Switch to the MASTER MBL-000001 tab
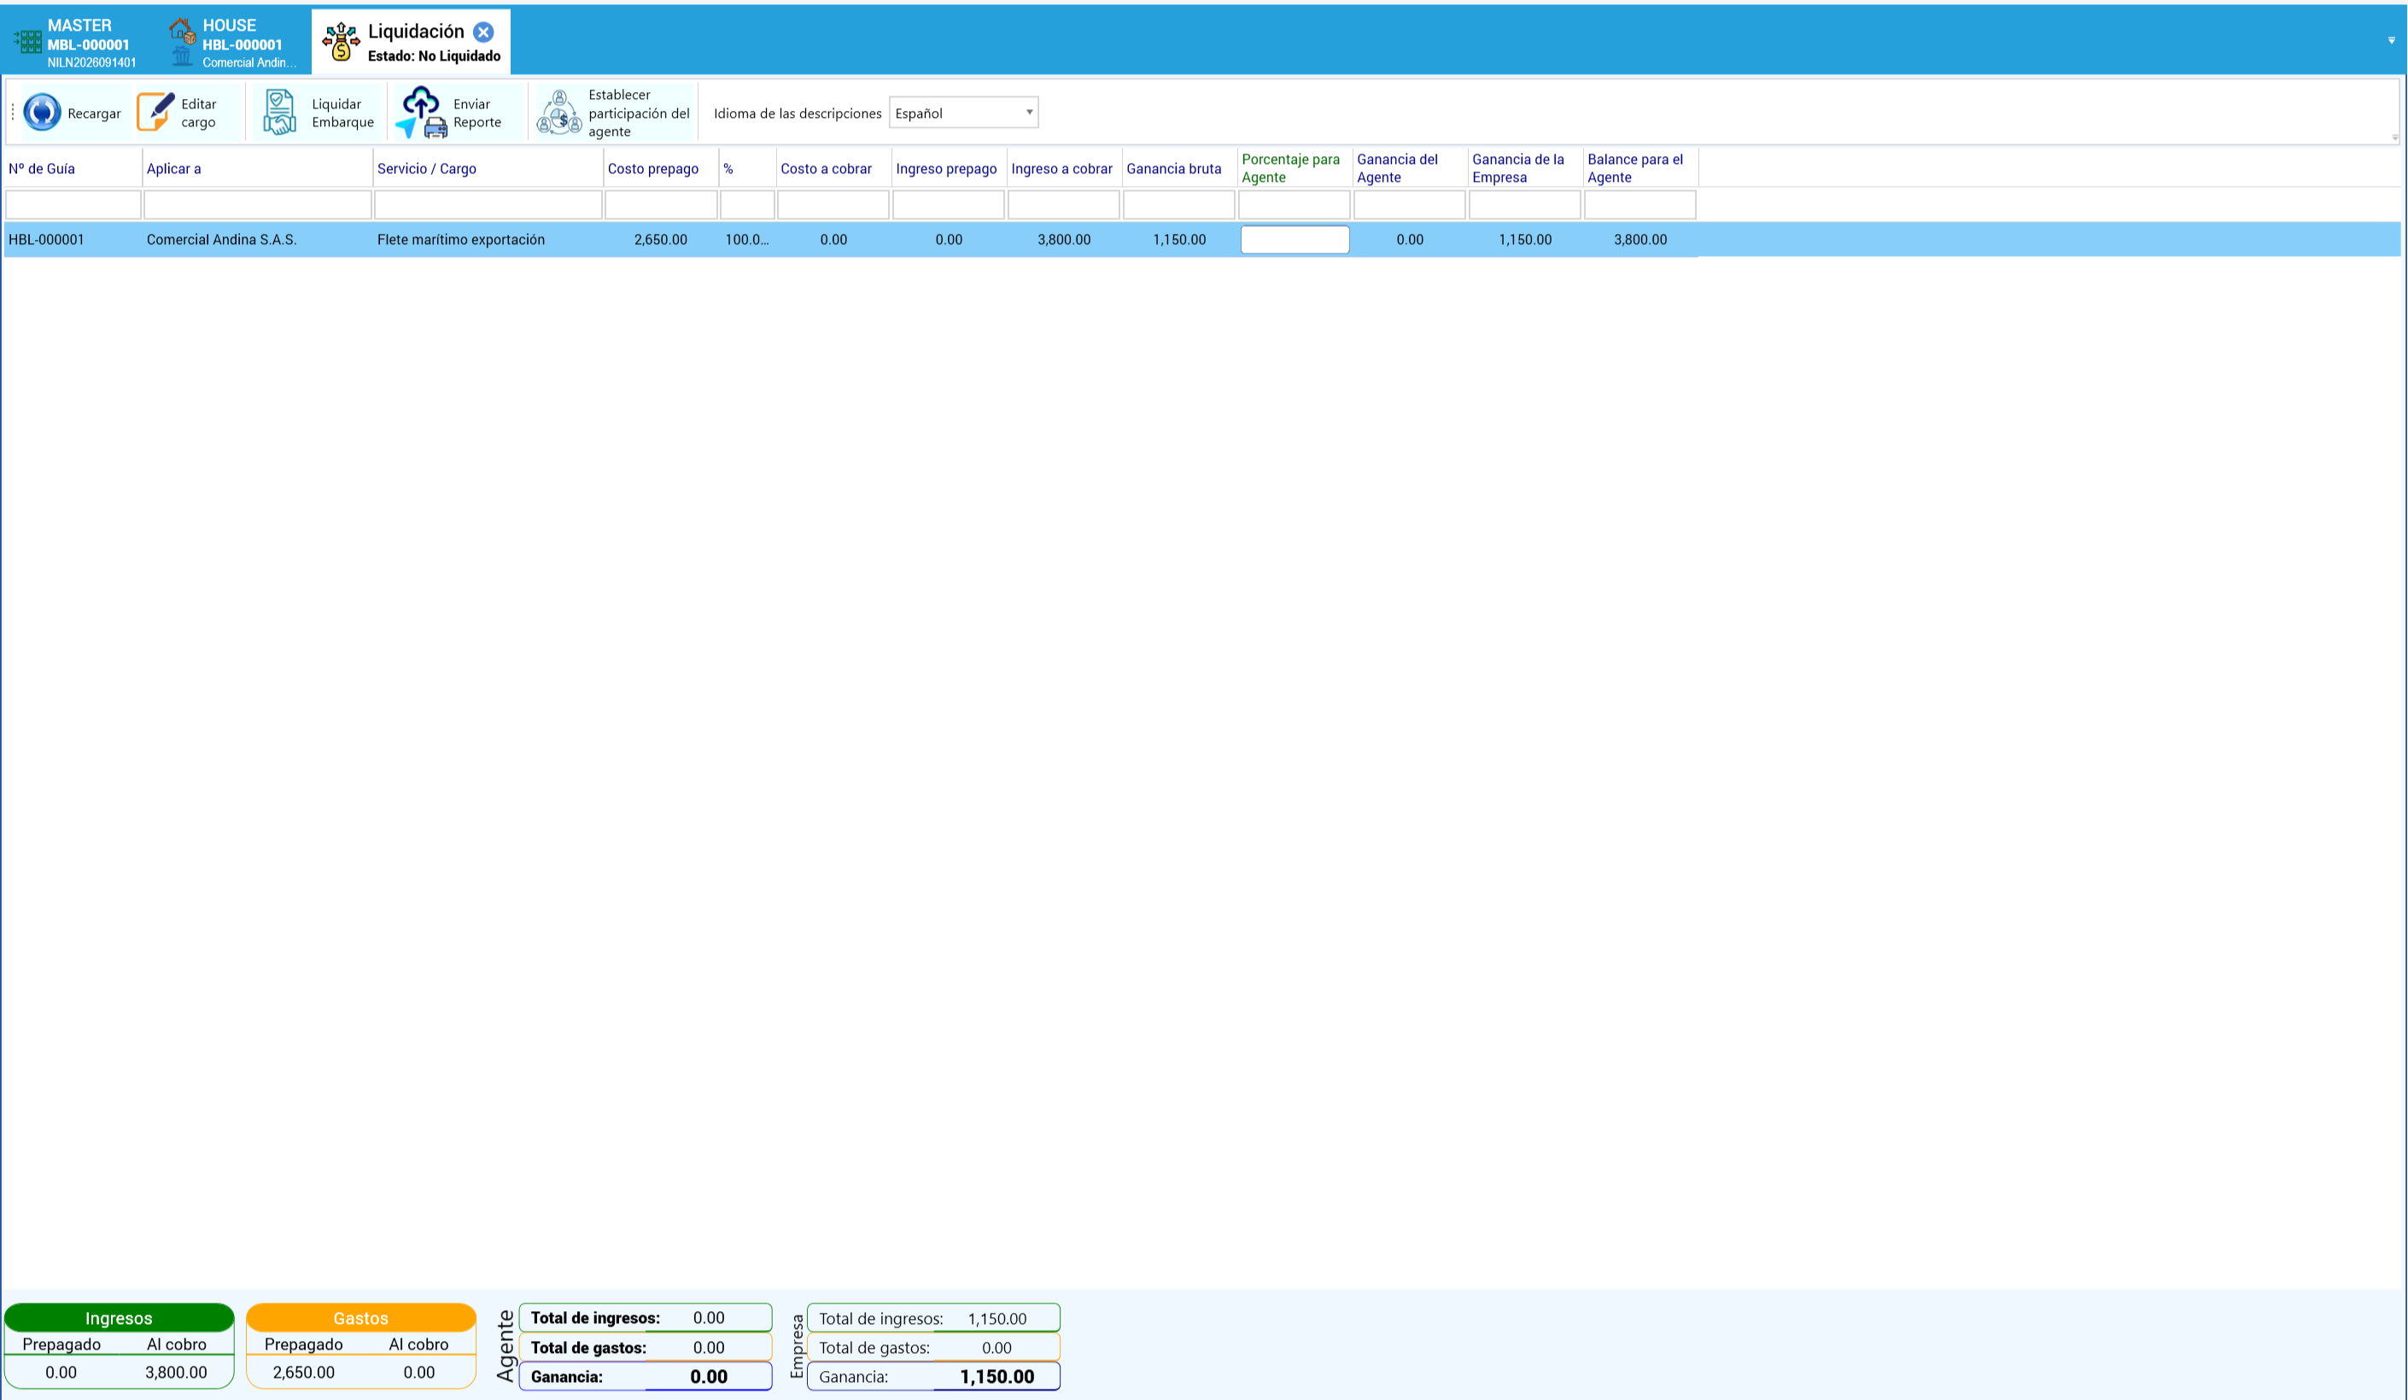 tap(77, 43)
